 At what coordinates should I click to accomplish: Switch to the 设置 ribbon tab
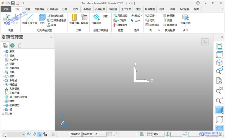pos(28,9)
